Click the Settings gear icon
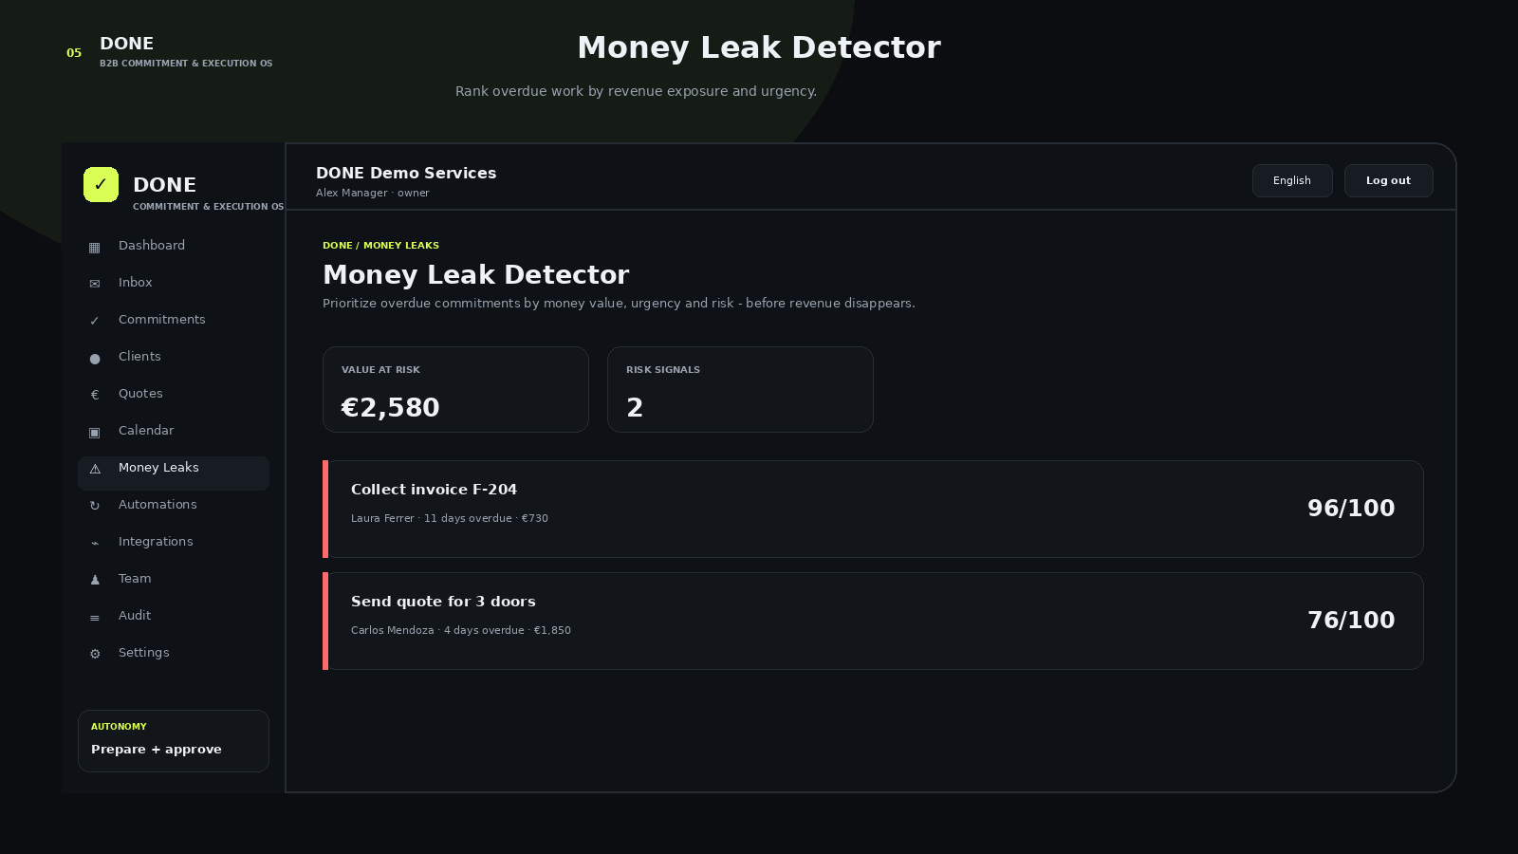The height and width of the screenshot is (854, 1518). point(95,654)
